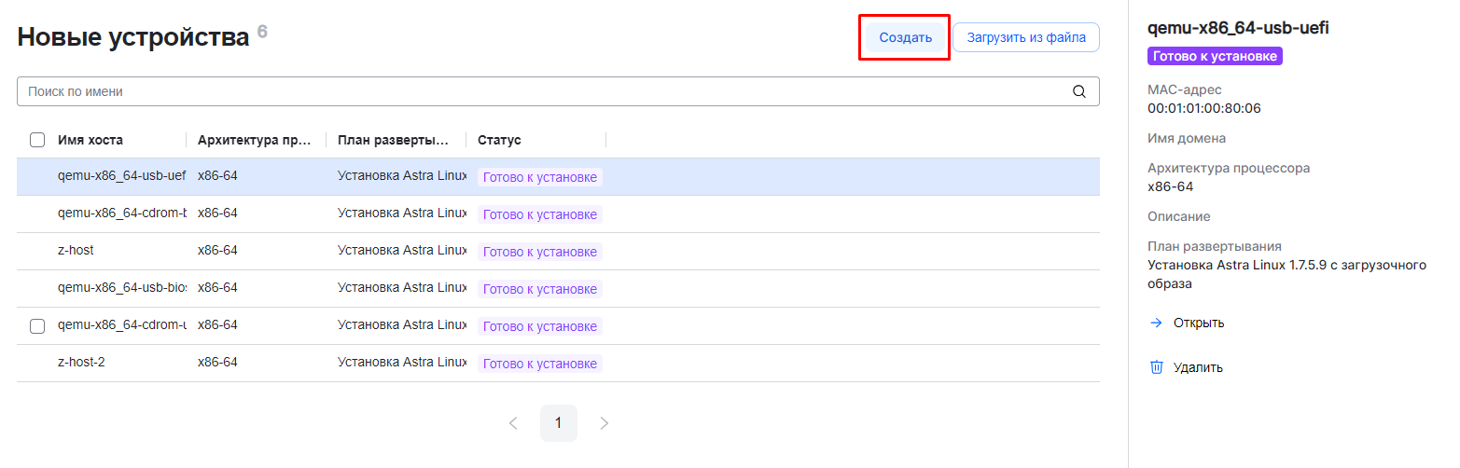This screenshot has height=468, width=1460.
Task: Sort by Статус column header
Action: [499, 140]
